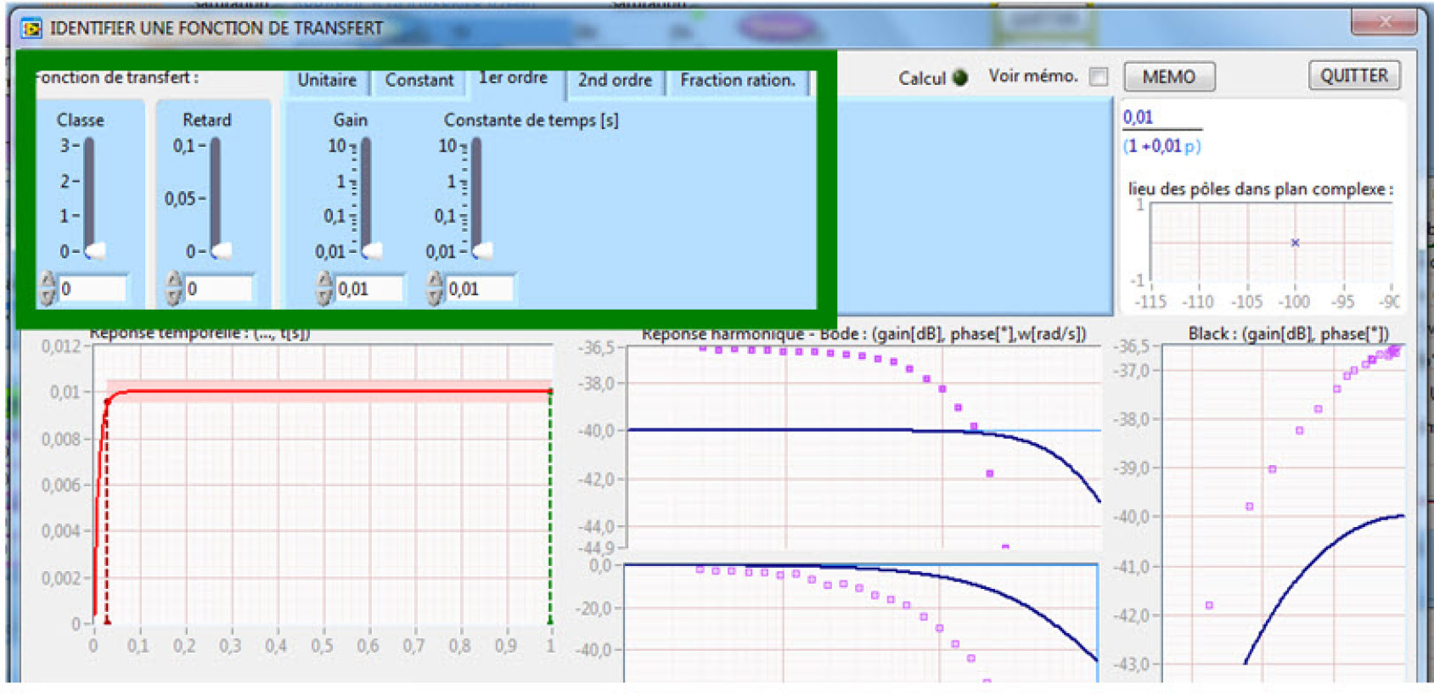Click the -40,0 label on Bode gain axis
The width and height of the screenshot is (1434, 695).
[596, 431]
